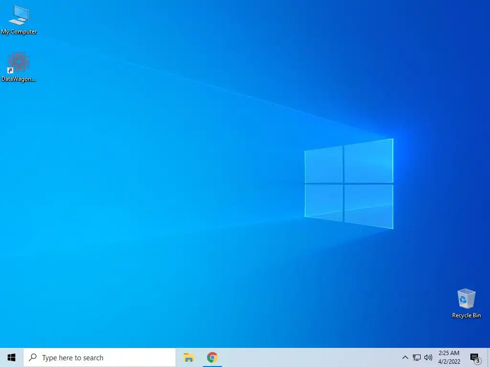The height and width of the screenshot is (367, 490).
Task: Select the DataWagon desktop shortcut
Action: point(19,67)
